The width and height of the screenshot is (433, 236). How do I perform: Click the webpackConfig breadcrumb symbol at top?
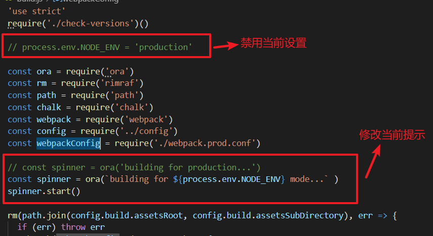(91, 2)
